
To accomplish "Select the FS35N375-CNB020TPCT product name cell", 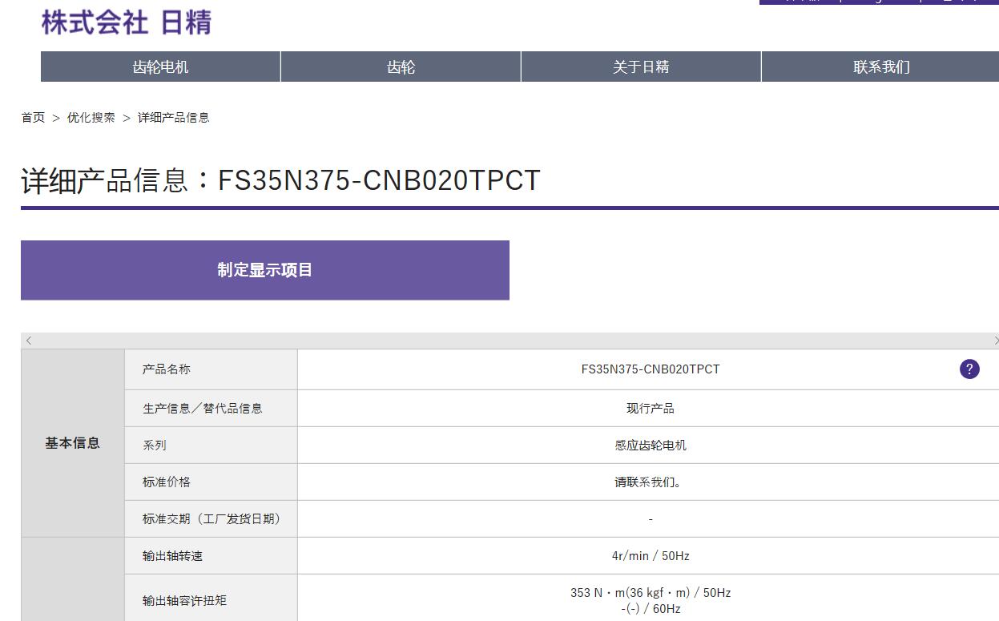I will pyautogui.click(x=649, y=369).
